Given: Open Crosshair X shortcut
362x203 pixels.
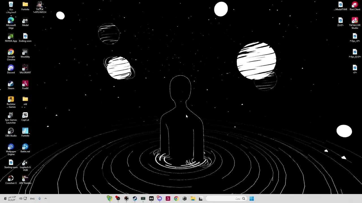Looking at the screenshot, I should (x=11, y=180).
